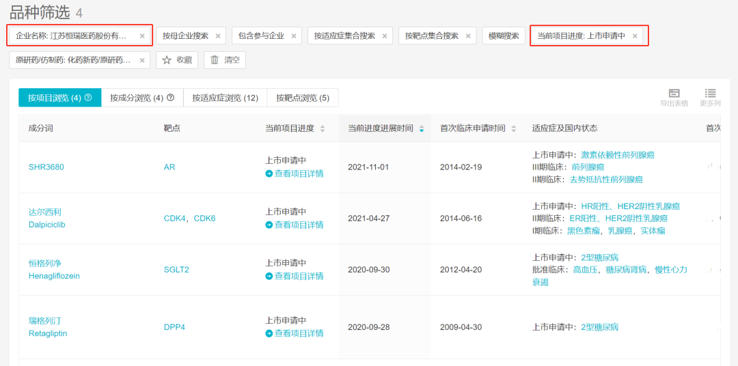Image resolution: width=738 pixels, height=366 pixels.
Task: View 查看项目详情 for 达尔西利
Action: coord(295,225)
